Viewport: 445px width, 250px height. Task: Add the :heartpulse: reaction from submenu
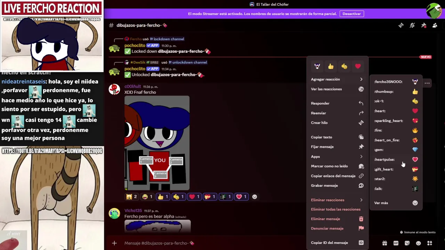tap(396, 159)
